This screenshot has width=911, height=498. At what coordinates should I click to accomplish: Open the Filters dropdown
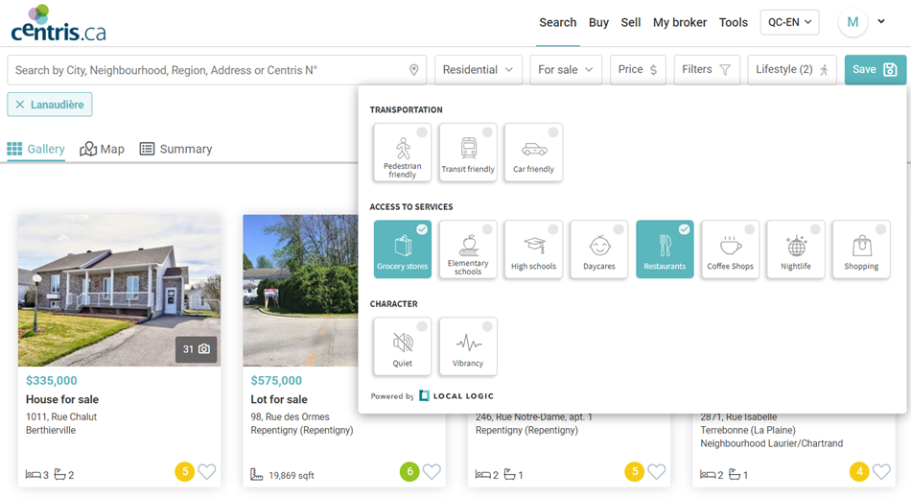click(x=707, y=70)
